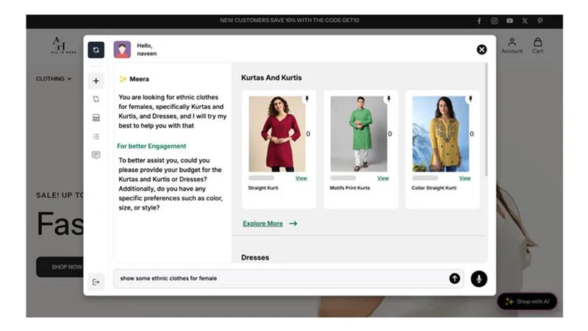The height and width of the screenshot is (331, 588).
Task: Open the Straight Kurti red dress image
Action: pyautogui.click(x=277, y=134)
